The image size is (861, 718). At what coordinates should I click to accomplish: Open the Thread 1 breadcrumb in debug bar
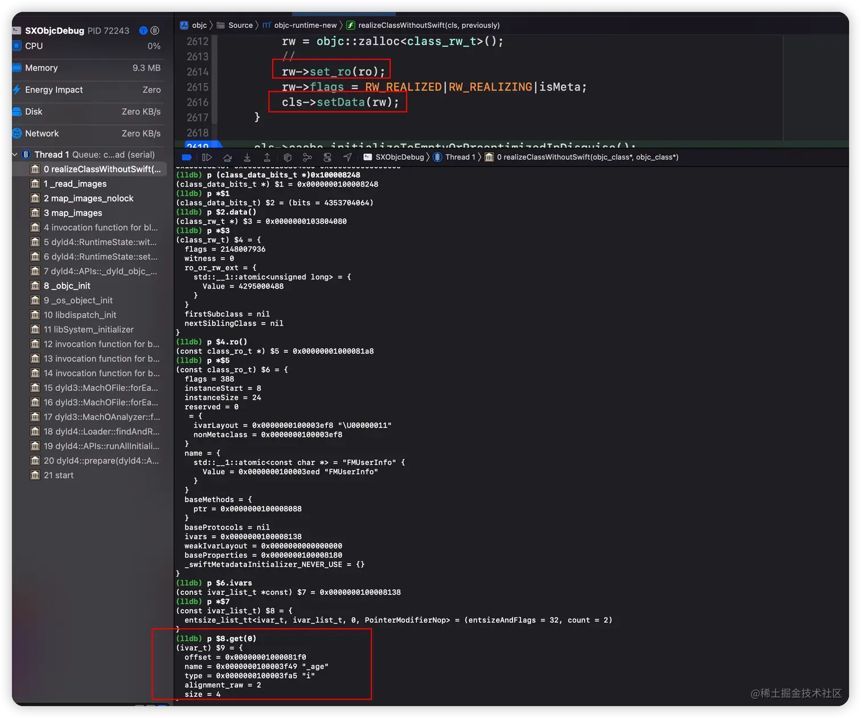point(454,158)
